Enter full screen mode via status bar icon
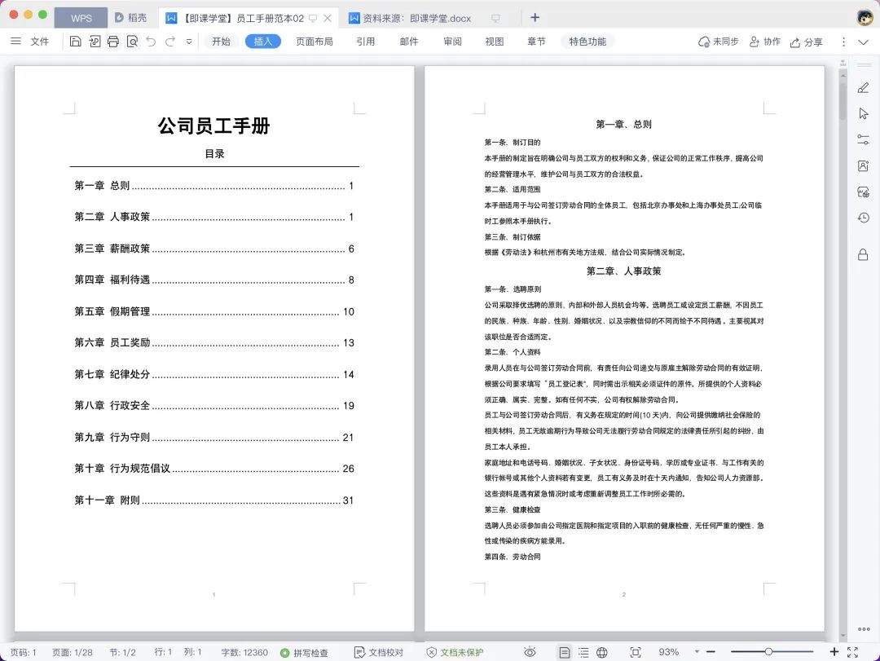 [852, 652]
